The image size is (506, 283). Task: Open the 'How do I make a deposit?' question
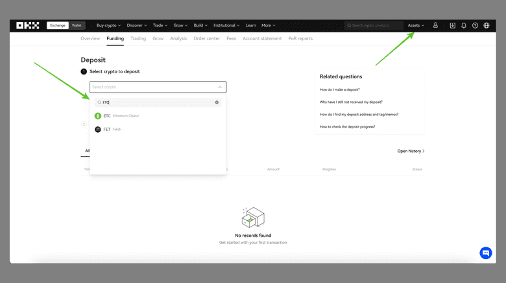[340, 89]
